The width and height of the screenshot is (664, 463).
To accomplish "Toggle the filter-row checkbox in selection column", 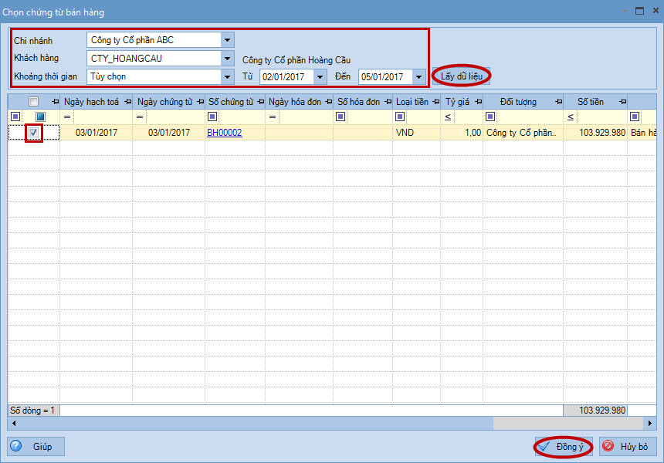I will coord(41,117).
